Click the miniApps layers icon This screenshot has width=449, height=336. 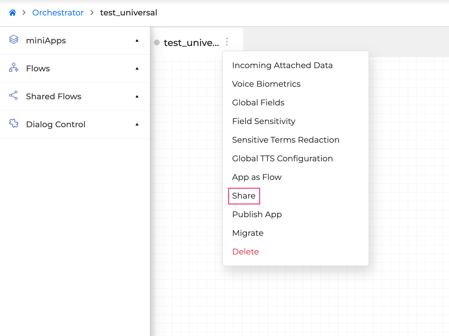(13, 40)
